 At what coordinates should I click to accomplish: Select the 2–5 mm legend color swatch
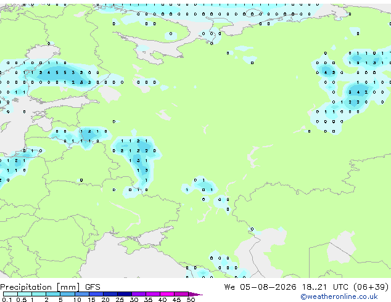pos(53,294)
